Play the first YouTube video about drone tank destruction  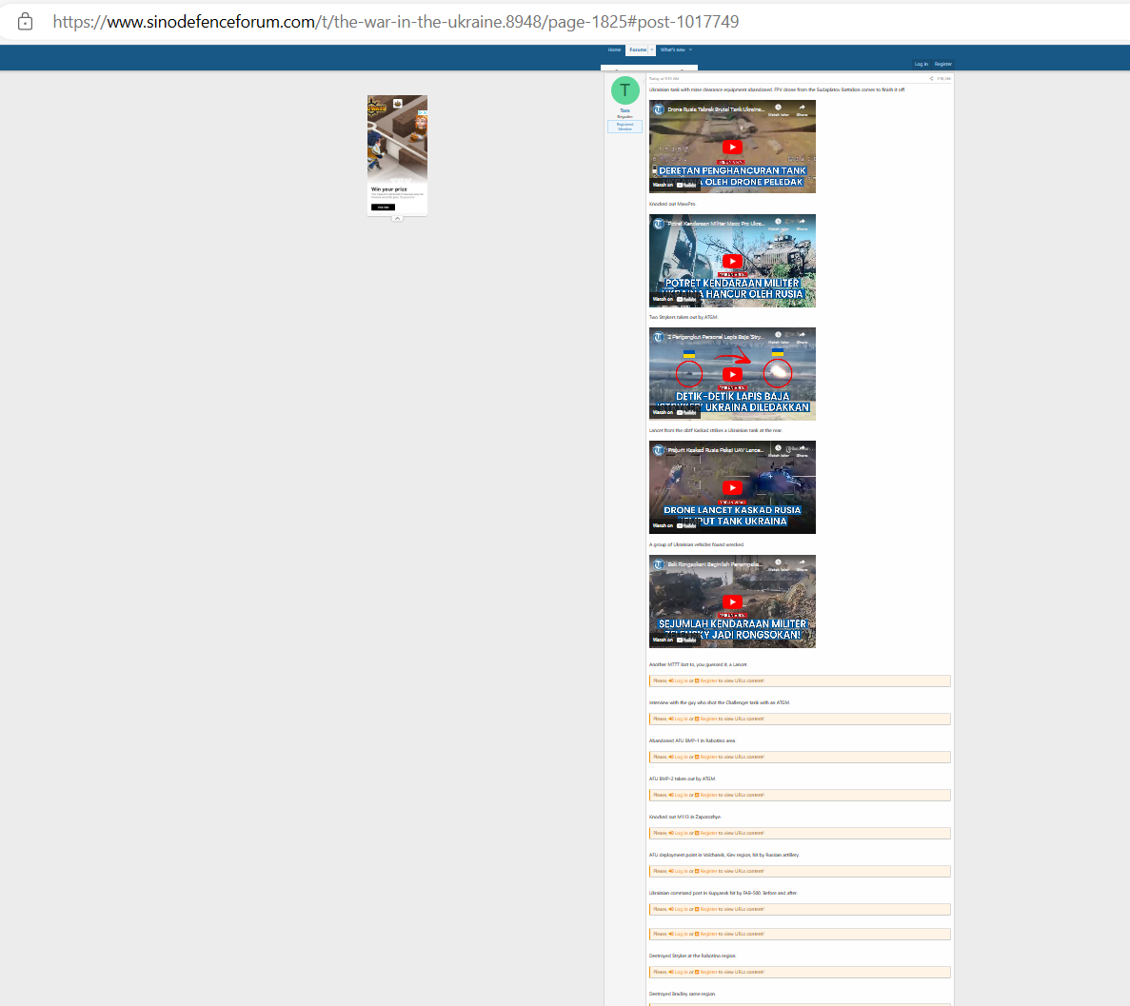732,147
